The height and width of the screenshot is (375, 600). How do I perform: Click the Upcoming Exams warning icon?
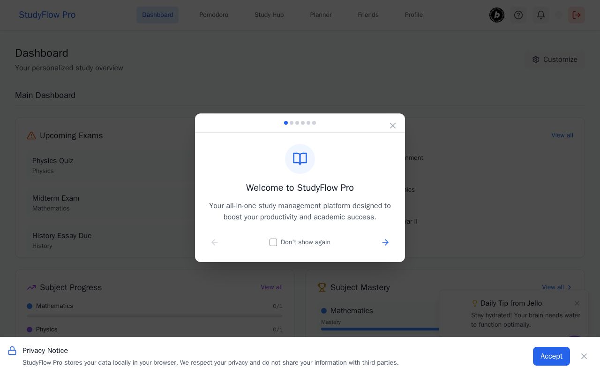31,135
